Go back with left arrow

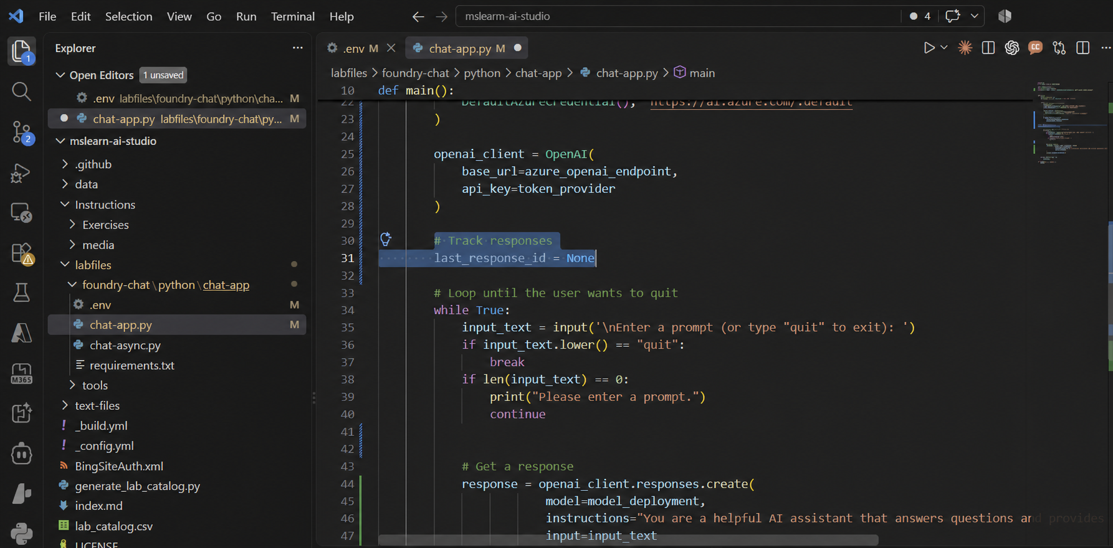pos(418,17)
